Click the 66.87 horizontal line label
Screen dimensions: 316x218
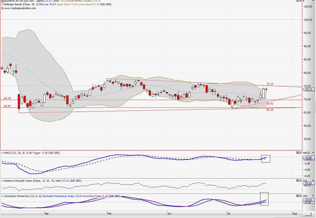pos(7,106)
